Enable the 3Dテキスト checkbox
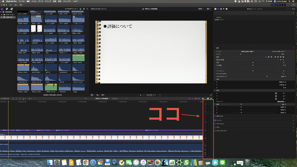 215,116
